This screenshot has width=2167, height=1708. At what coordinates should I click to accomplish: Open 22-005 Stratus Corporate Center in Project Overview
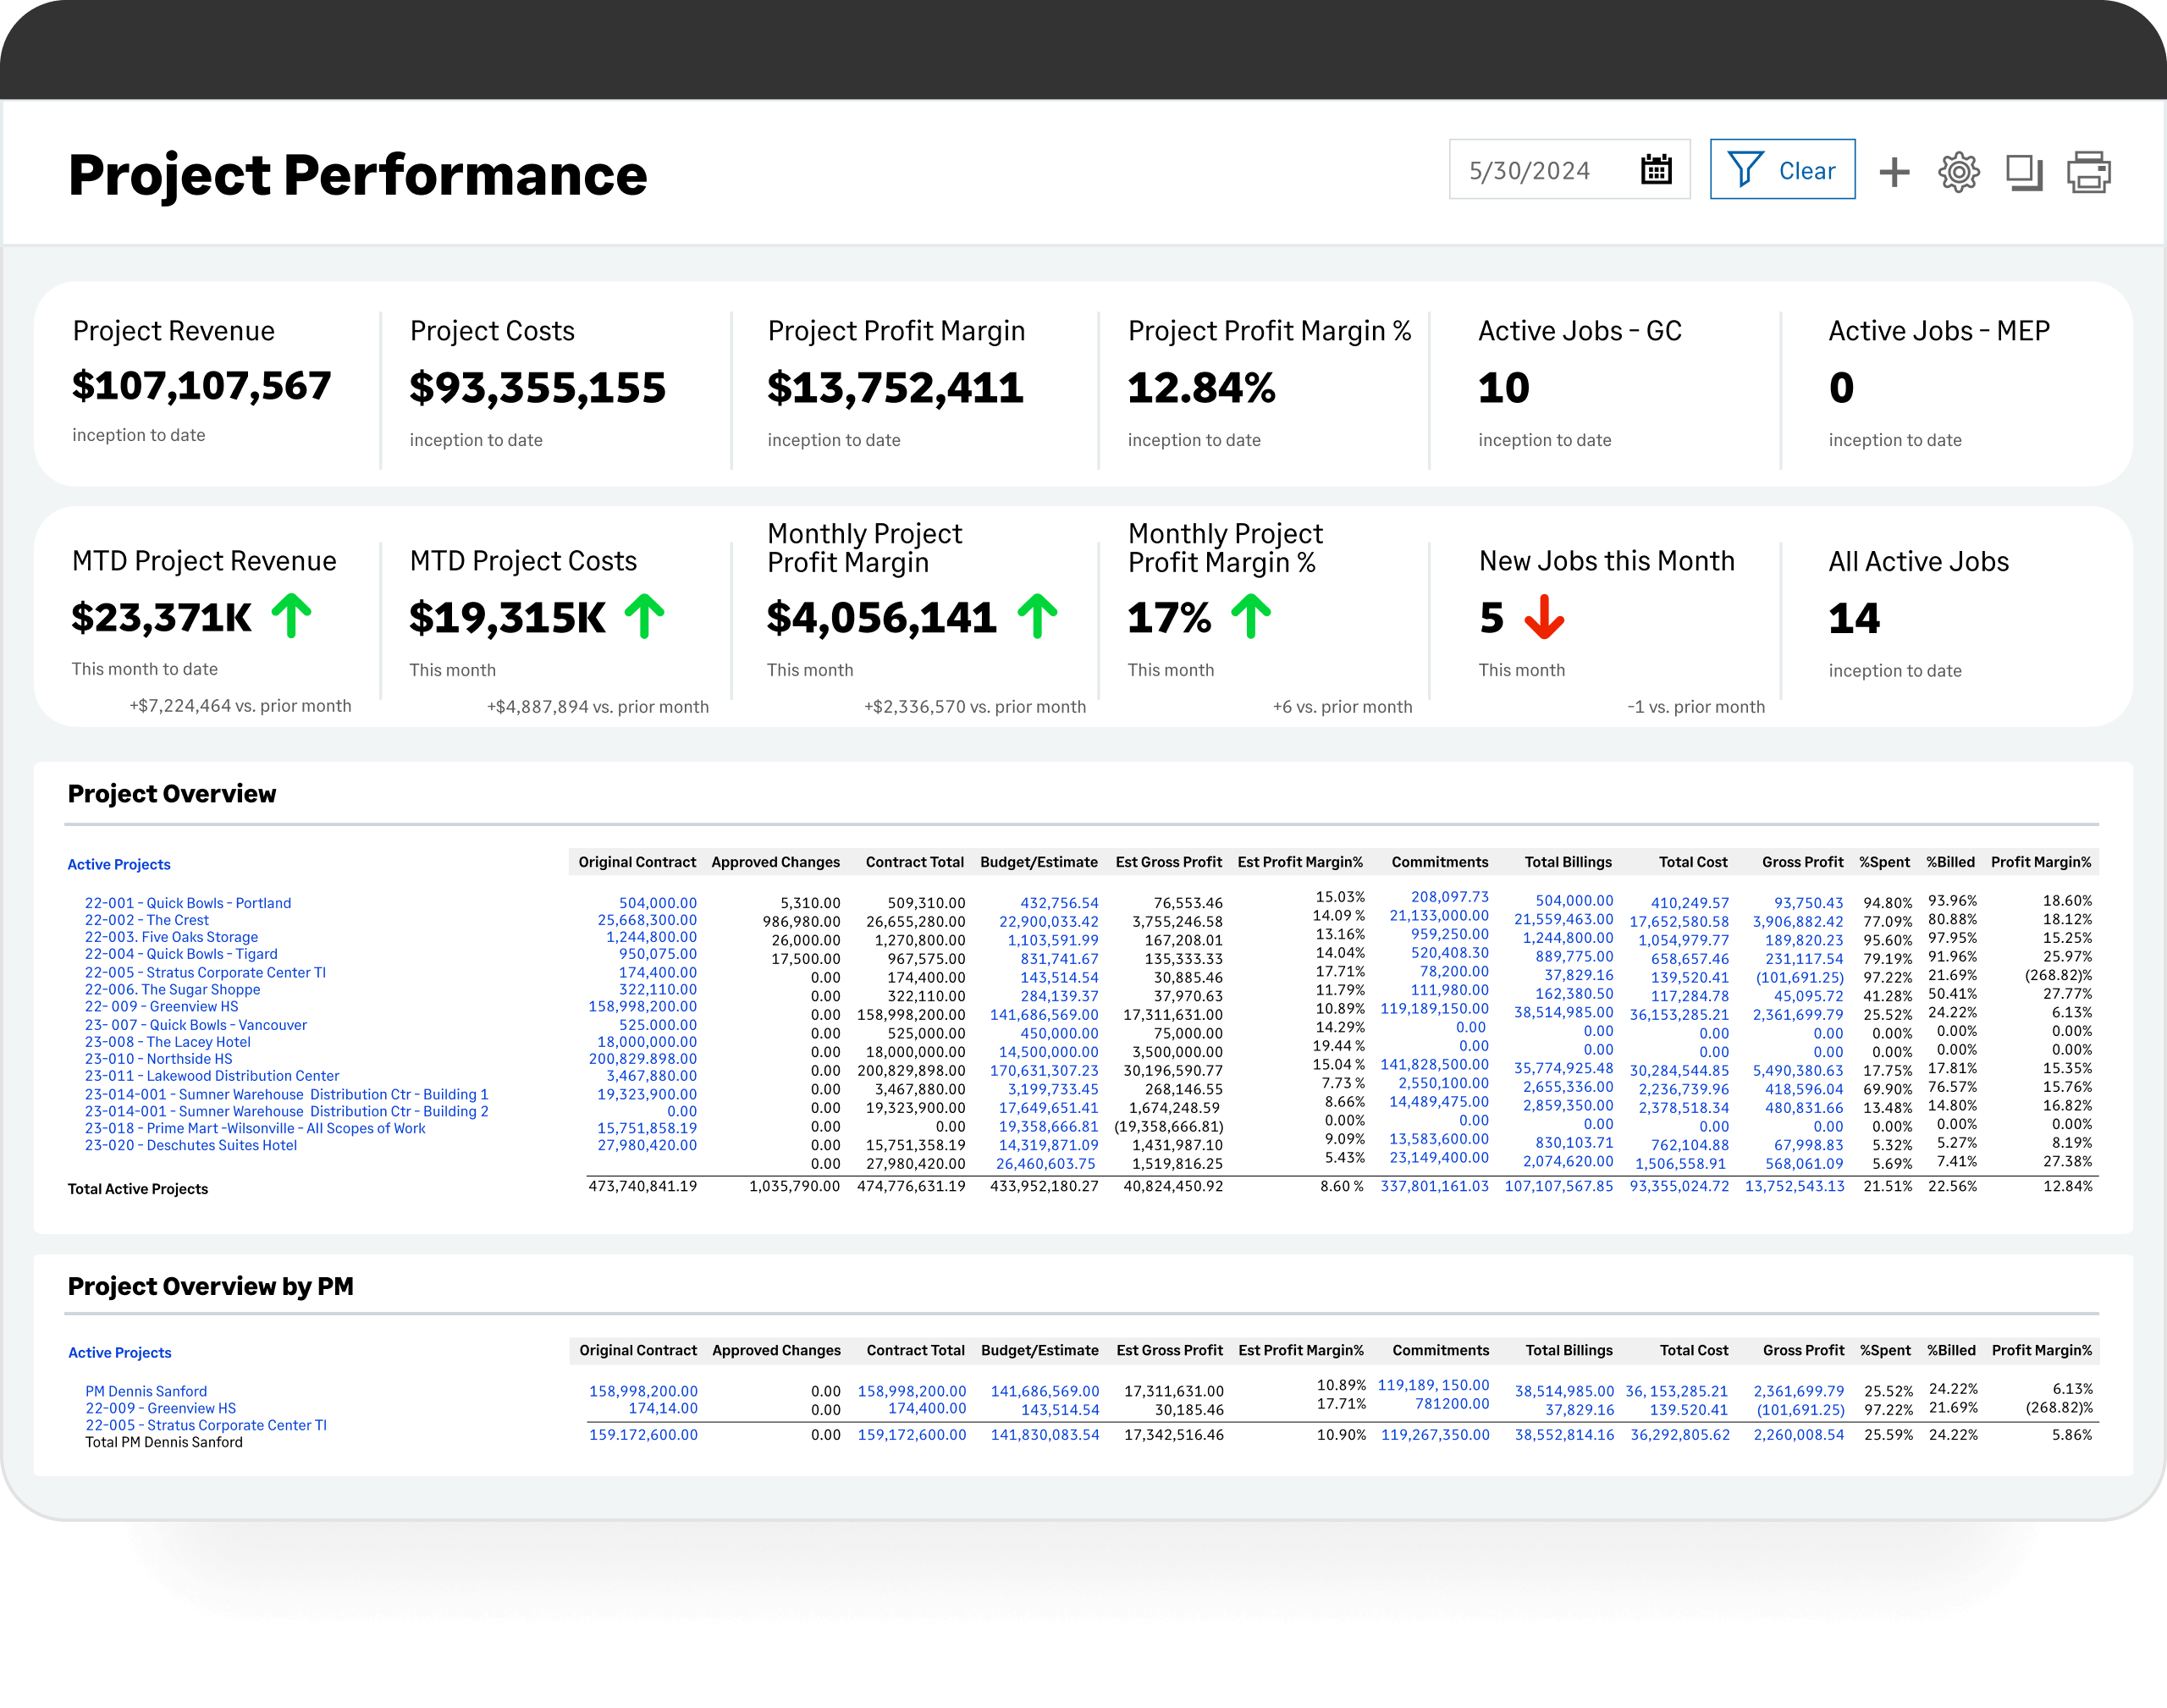click(205, 972)
